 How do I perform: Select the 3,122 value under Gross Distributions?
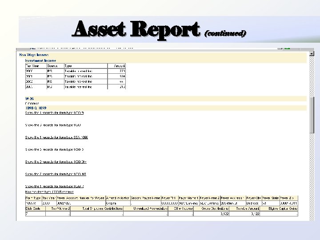211,214
